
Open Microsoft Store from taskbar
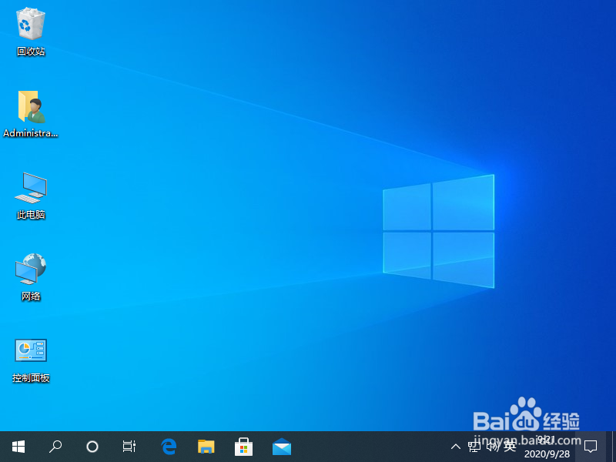(243, 447)
